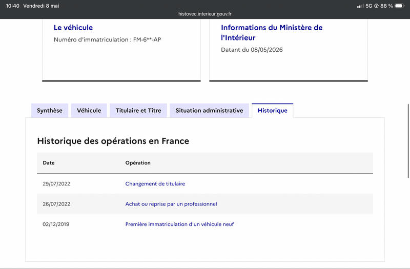Viewport: 410px width, 269px height.
Task: Select the 29/07/2022 date row
Action: pyautogui.click(x=205, y=184)
